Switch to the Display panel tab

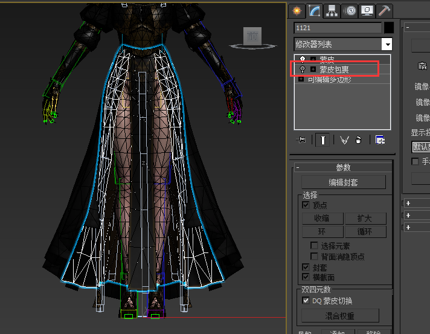(x=367, y=11)
